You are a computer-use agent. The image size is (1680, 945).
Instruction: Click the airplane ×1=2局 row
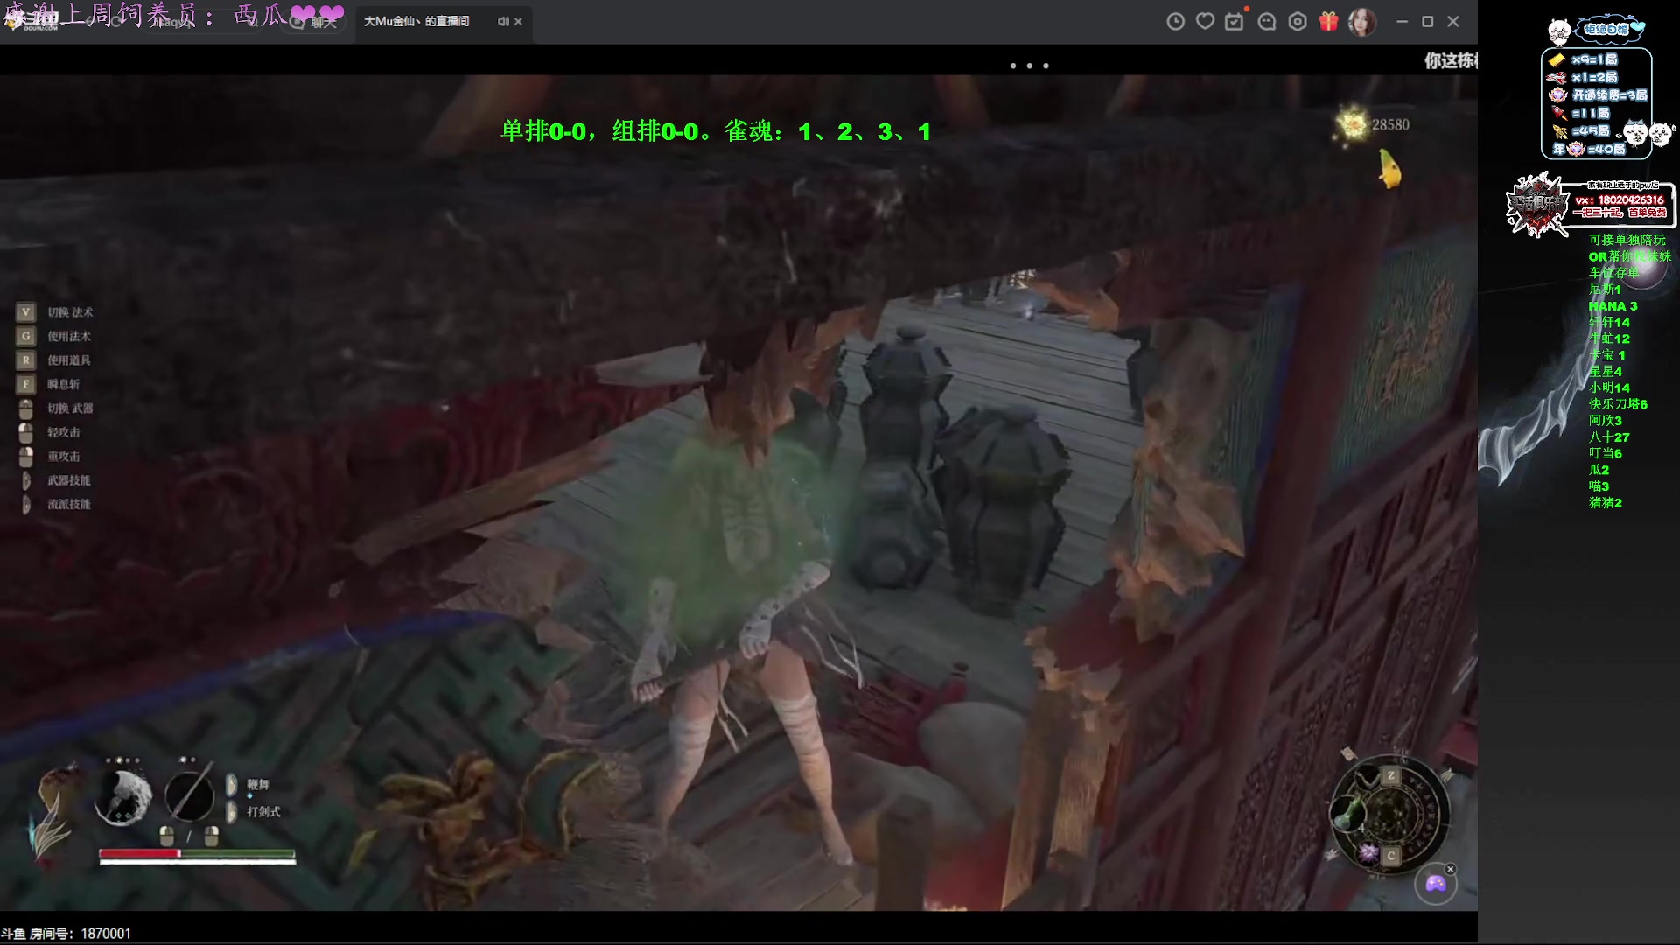pos(1584,77)
